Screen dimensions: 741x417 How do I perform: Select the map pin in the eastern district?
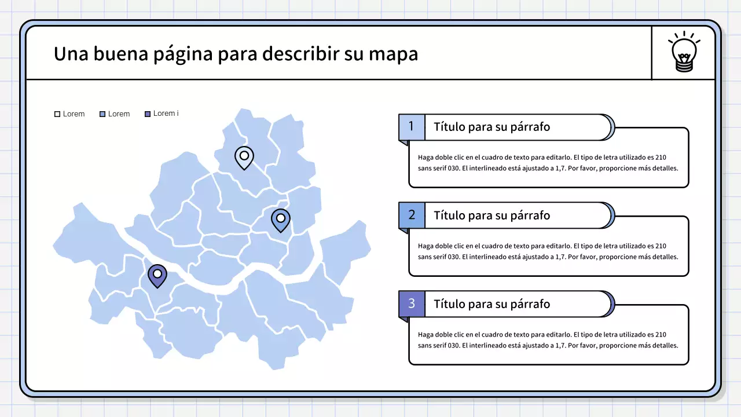click(x=280, y=220)
